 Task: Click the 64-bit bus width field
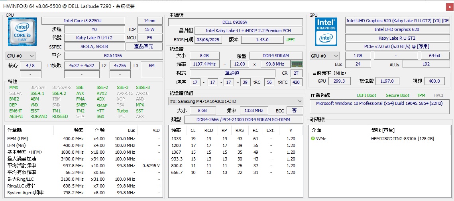point(435,56)
